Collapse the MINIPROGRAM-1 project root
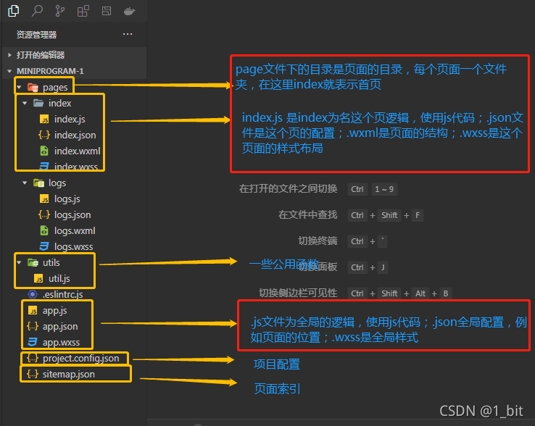 point(9,71)
